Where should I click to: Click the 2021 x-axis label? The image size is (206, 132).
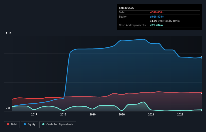151,114
